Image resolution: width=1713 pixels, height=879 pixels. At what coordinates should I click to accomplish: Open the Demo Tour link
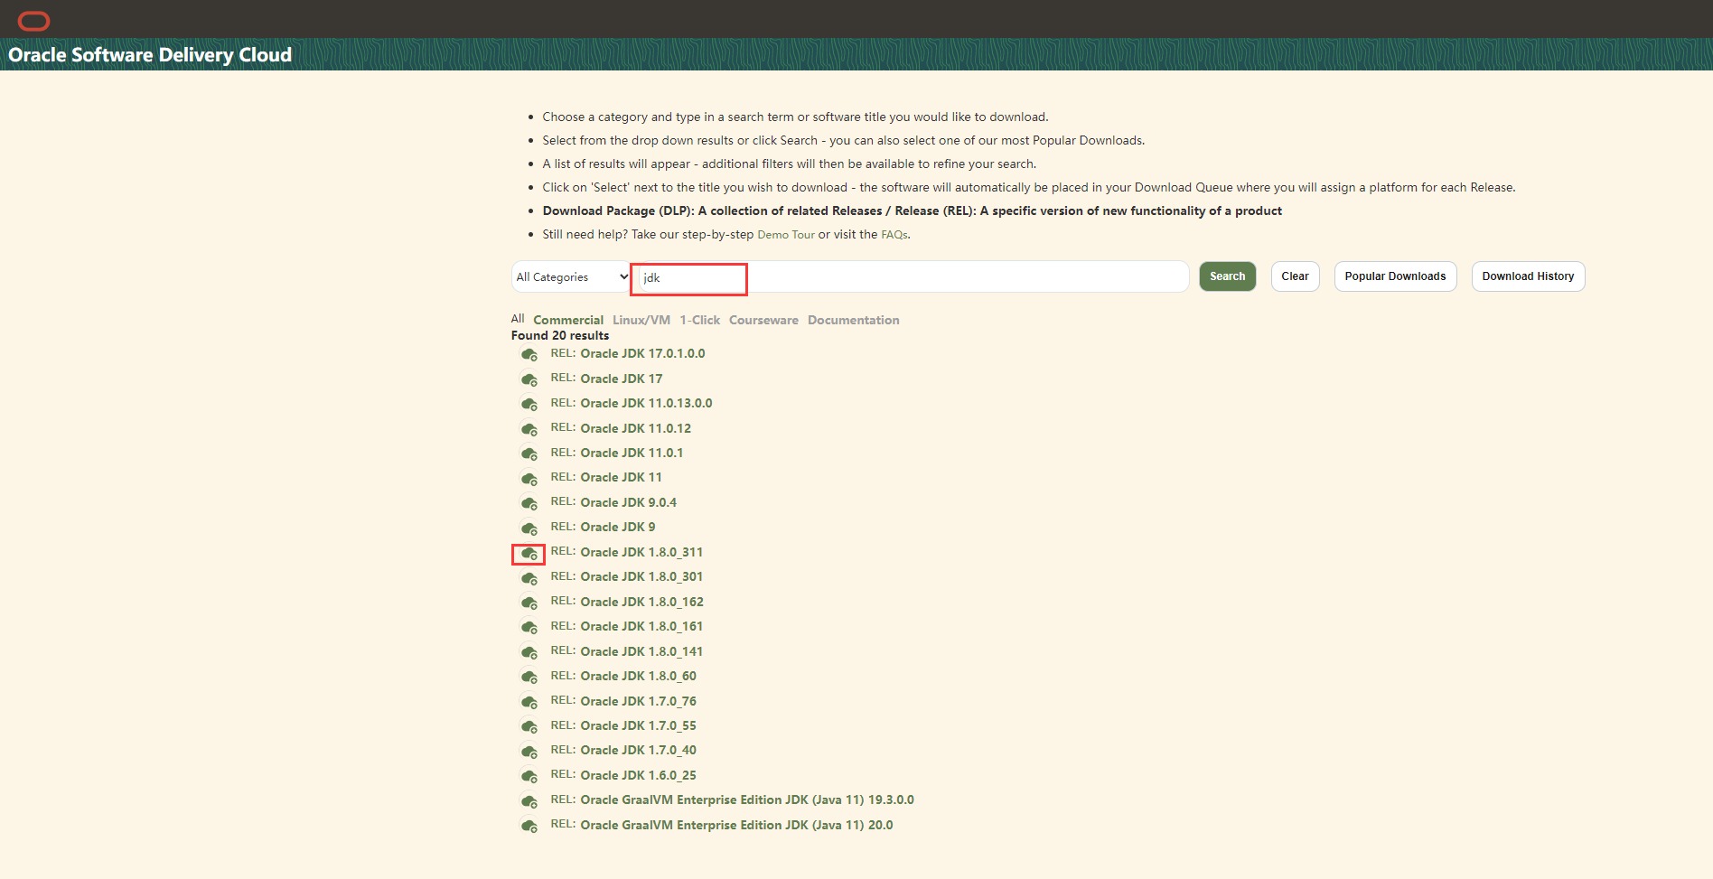pyautogui.click(x=785, y=235)
